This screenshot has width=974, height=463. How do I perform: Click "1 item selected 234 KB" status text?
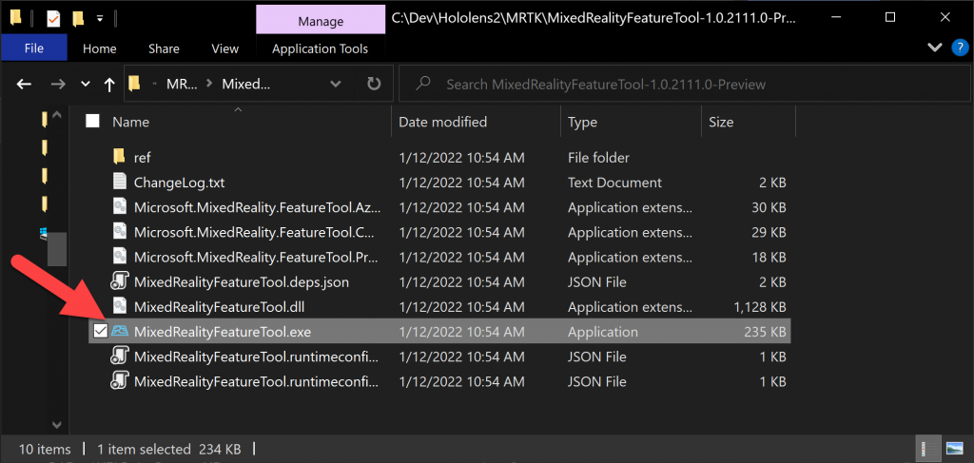[169, 449]
